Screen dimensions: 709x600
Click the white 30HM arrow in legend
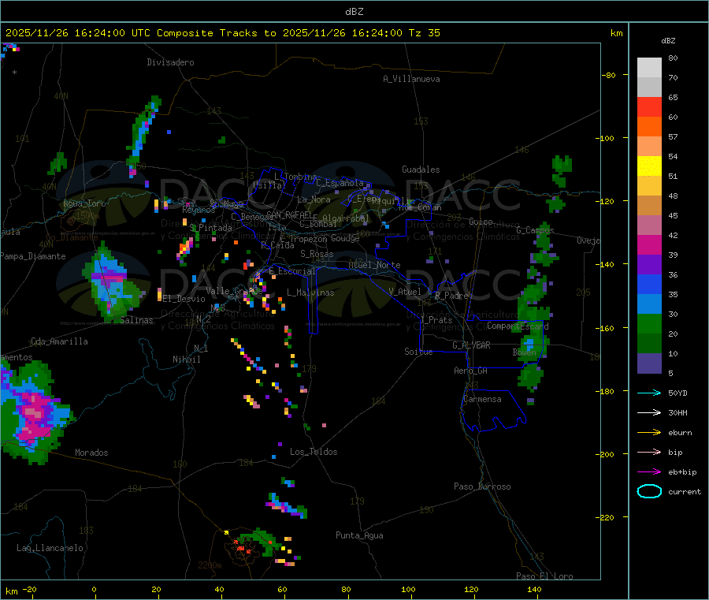(x=649, y=412)
